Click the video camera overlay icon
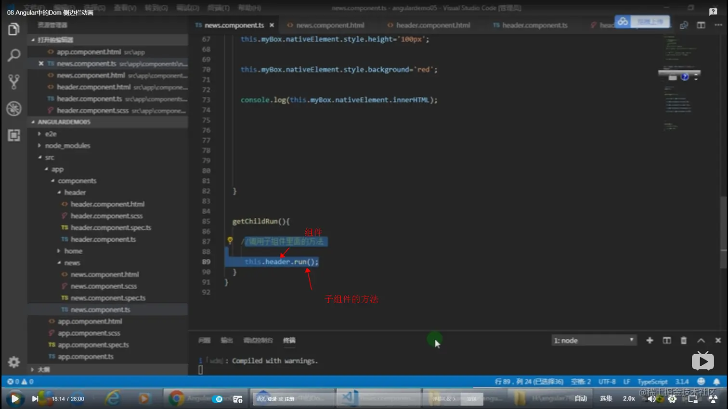Screen dimensions: 728x409 703,361
